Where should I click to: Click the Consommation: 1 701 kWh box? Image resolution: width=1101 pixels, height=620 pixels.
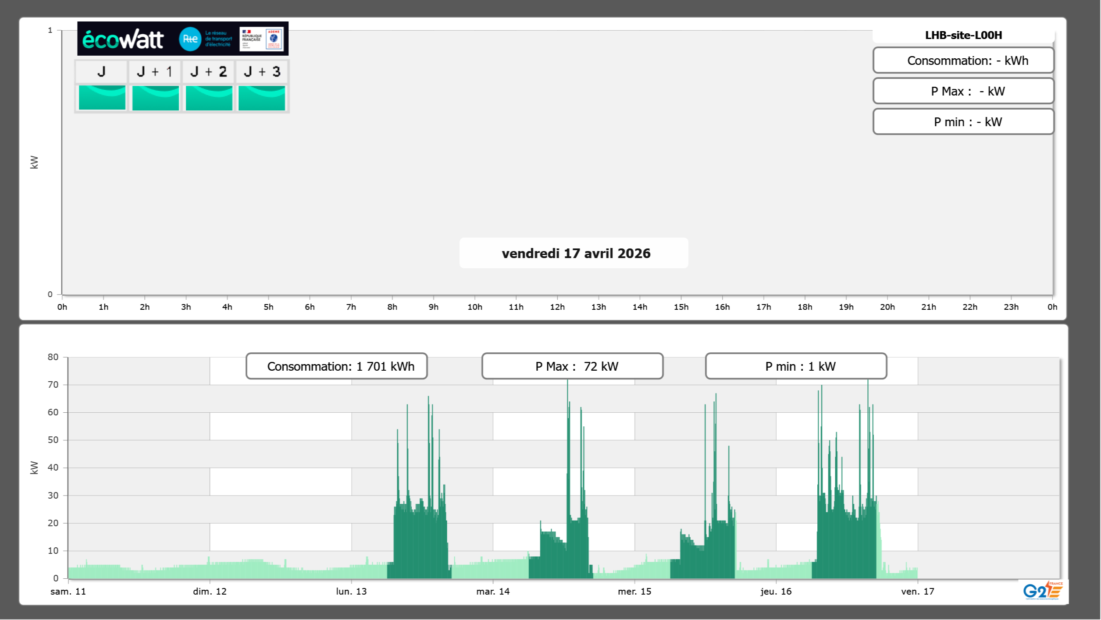click(337, 366)
